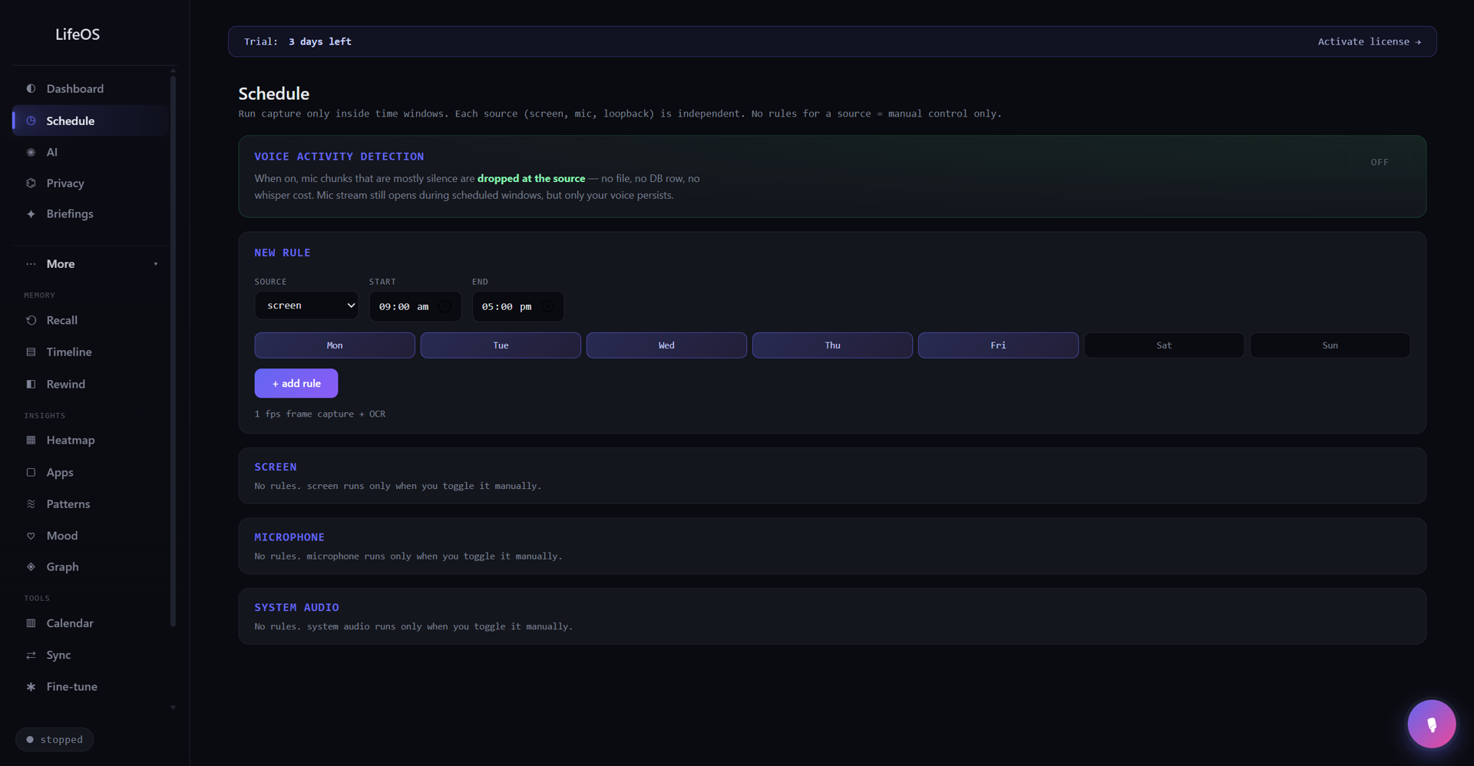Click the AI sidebar icon
1474x766 pixels.
point(31,152)
